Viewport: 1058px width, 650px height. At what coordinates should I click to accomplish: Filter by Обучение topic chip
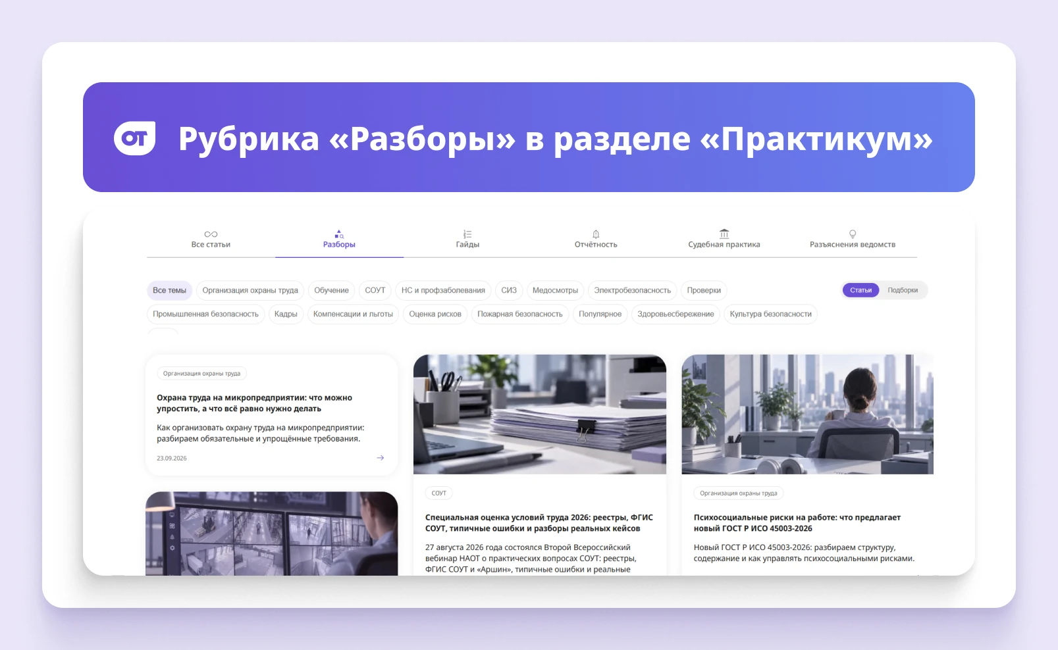click(332, 290)
